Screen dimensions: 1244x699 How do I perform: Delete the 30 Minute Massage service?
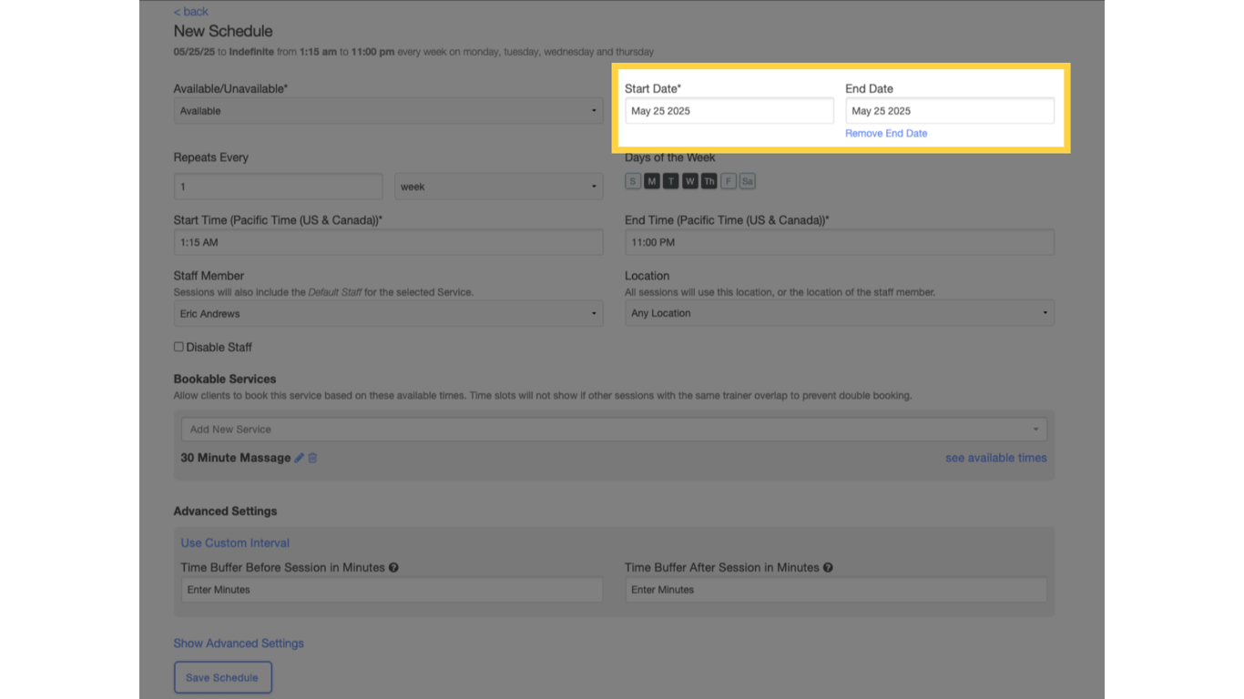312,458
